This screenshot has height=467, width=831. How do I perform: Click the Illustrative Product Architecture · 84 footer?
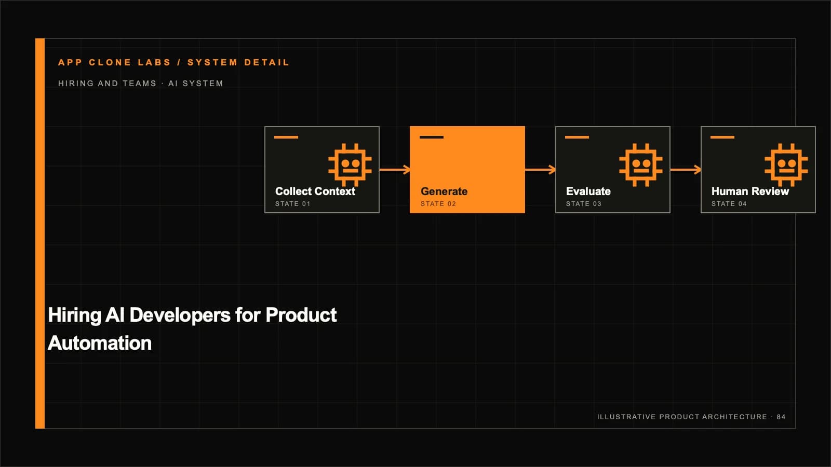coord(691,417)
